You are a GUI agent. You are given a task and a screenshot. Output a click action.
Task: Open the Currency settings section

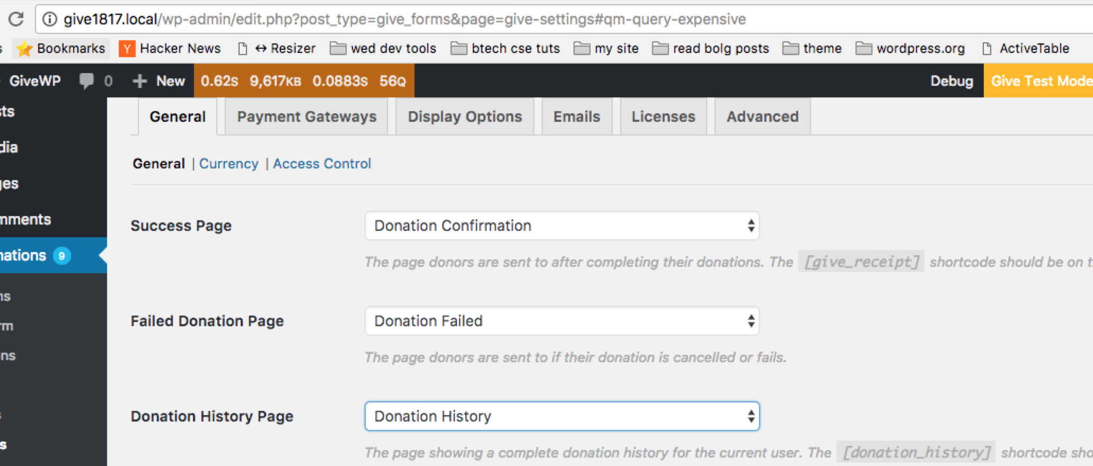tap(228, 163)
